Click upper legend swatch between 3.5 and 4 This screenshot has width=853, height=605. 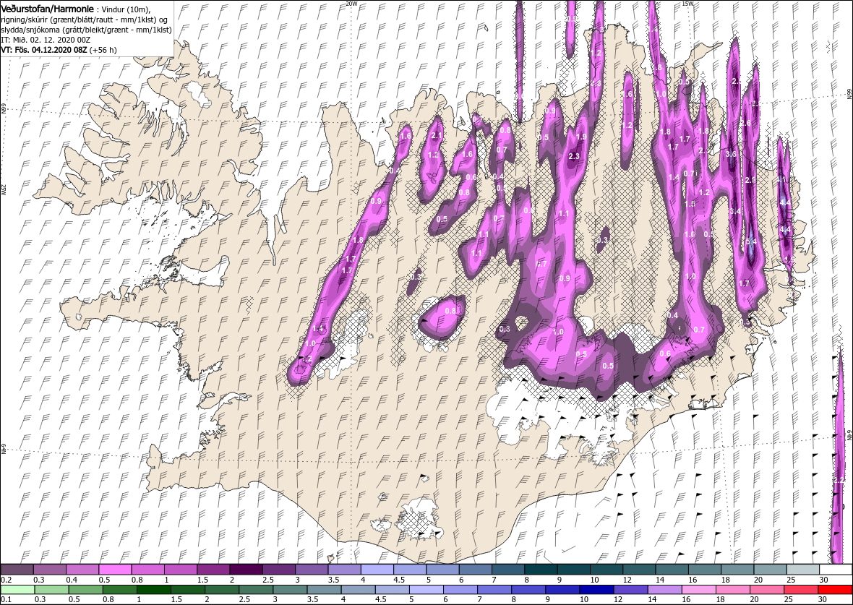click(x=344, y=570)
